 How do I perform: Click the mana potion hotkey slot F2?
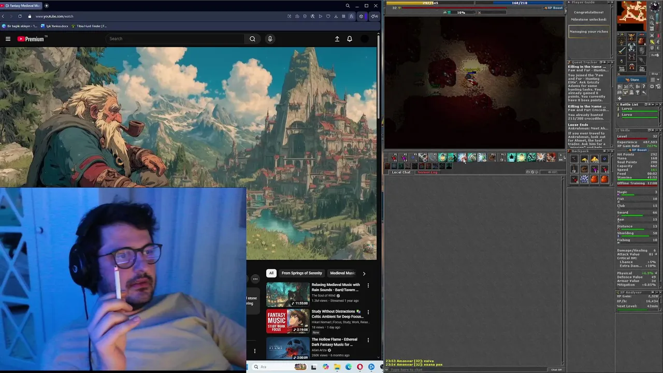click(x=403, y=157)
